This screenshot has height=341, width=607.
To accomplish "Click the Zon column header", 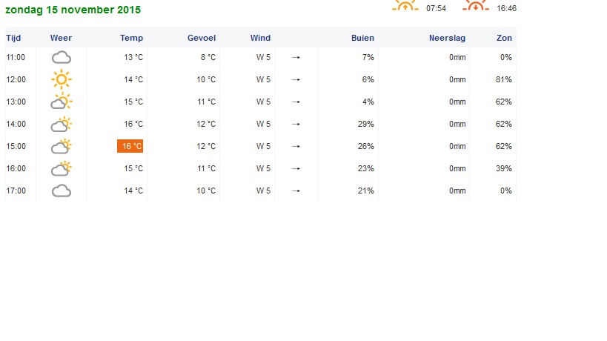I will tap(504, 38).
